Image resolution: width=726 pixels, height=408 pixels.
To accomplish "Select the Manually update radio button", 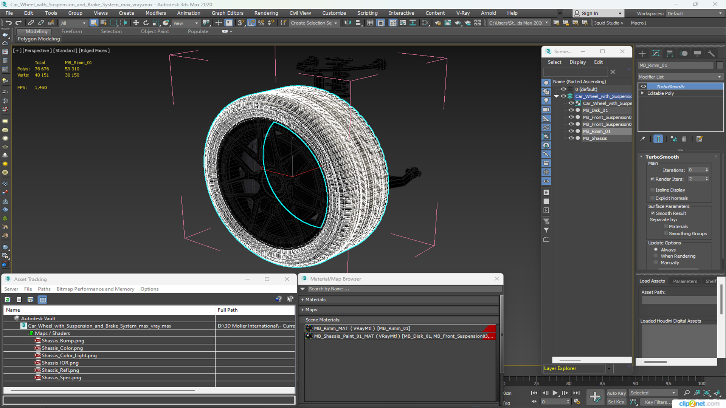I will [656, 262].
